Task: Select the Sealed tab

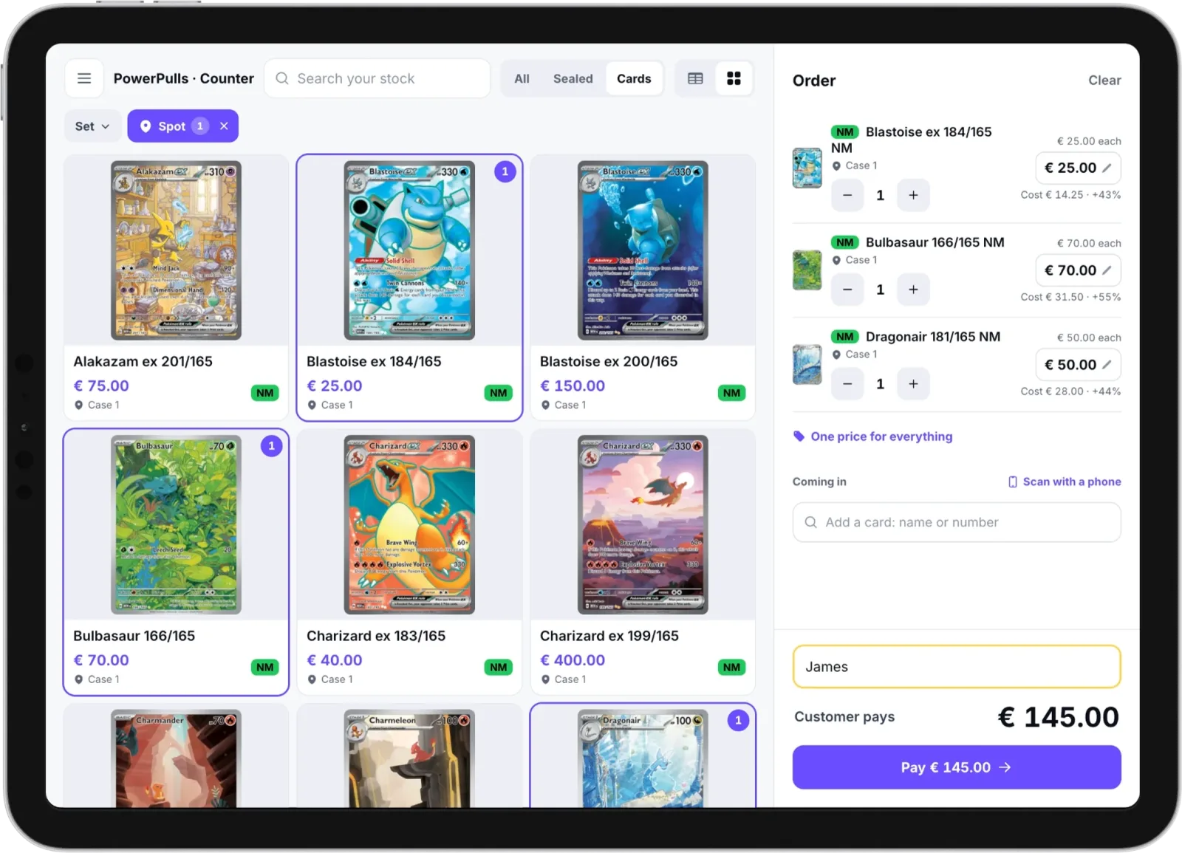Action: pos(573,78)
